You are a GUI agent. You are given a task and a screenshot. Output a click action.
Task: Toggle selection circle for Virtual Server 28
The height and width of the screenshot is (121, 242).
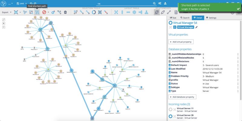170,116
